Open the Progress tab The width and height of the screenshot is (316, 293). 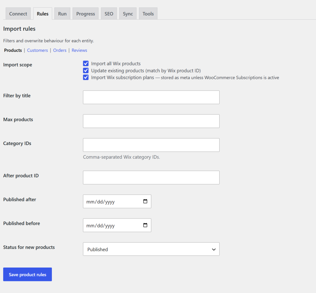(x=85, y=14)
